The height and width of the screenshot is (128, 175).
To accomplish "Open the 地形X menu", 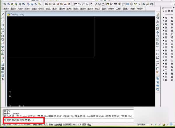I will [6, 8].
